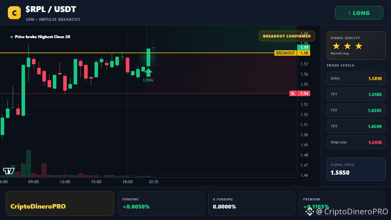Screen dimensions: 391x220
Task: Click the 20:30 time axis label
Action: coord(153,182)
